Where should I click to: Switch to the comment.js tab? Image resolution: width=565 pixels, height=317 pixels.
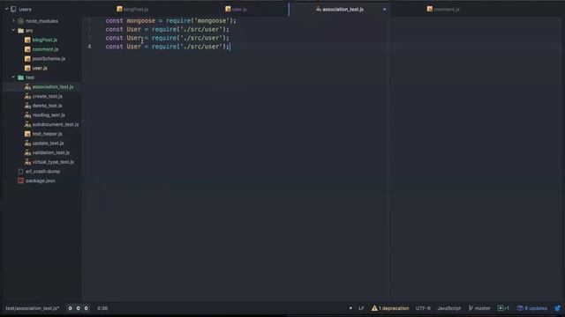pos(443,9)
